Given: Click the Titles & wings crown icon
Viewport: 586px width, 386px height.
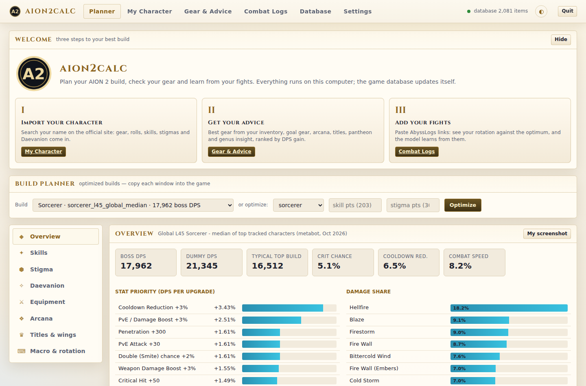Looking at the screenshot, I should pyautogui.click(x=22, y=335).
